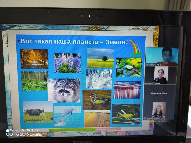Click the green screen sharing status bar

(x=72, y=129)
